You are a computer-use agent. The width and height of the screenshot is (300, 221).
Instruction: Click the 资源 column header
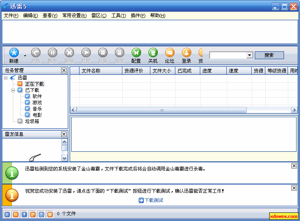258,71
